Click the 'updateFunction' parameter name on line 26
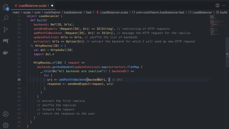The width and height of the screenshot is (229, 129). click(x=45, y=37)
